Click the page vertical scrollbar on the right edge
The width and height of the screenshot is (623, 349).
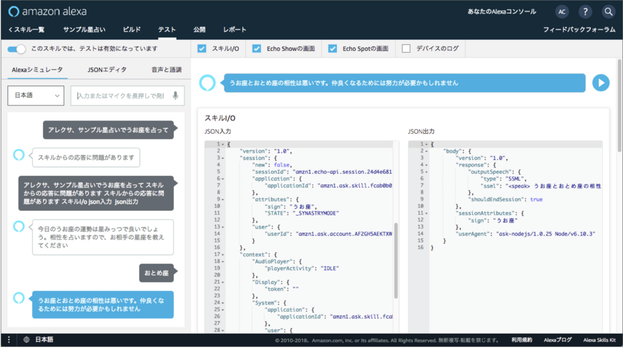click(620, 105)
